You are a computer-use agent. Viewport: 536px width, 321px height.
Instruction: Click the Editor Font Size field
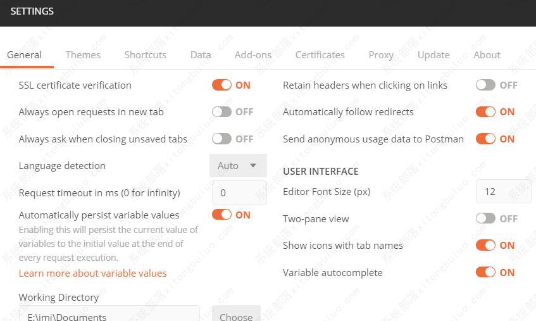505,191
